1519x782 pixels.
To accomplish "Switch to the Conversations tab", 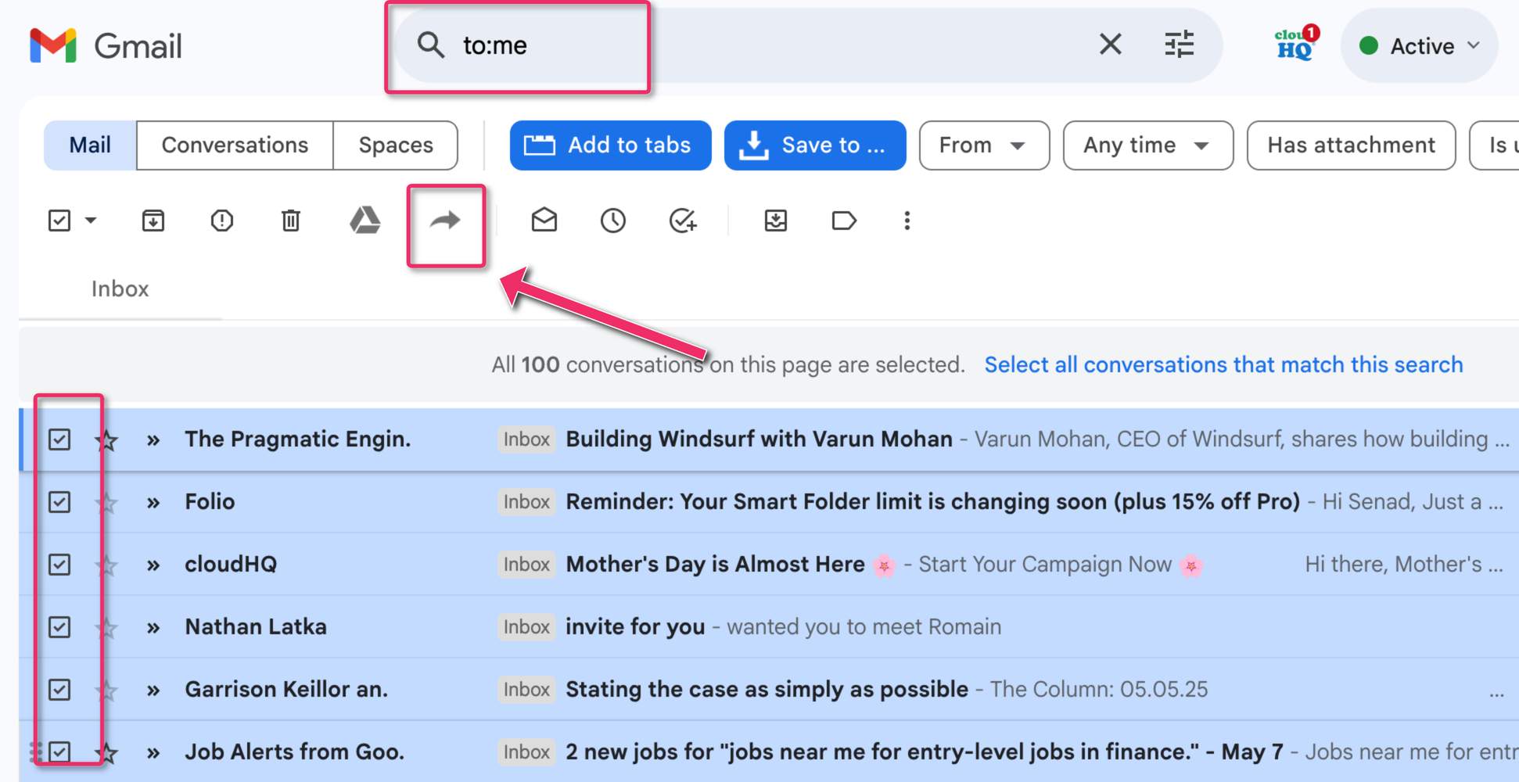I will (235, 145).
